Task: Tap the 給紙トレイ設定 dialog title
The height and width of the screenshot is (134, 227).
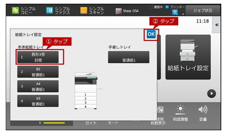Action: pyautogui.click(x=28, y=35)
